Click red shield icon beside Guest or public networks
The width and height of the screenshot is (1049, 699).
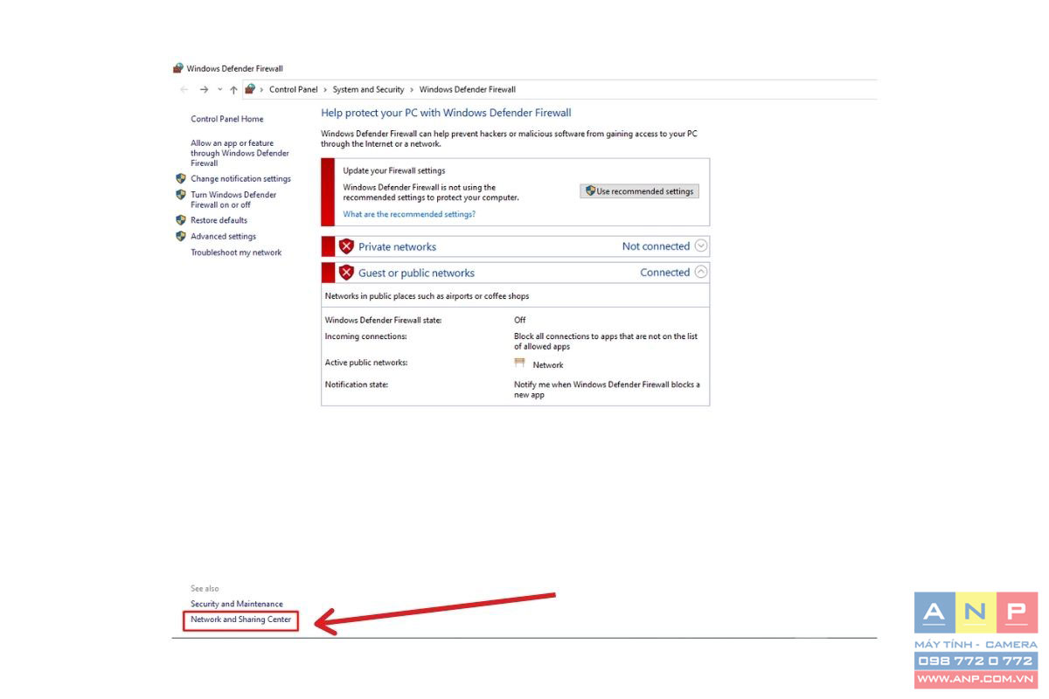346,273
